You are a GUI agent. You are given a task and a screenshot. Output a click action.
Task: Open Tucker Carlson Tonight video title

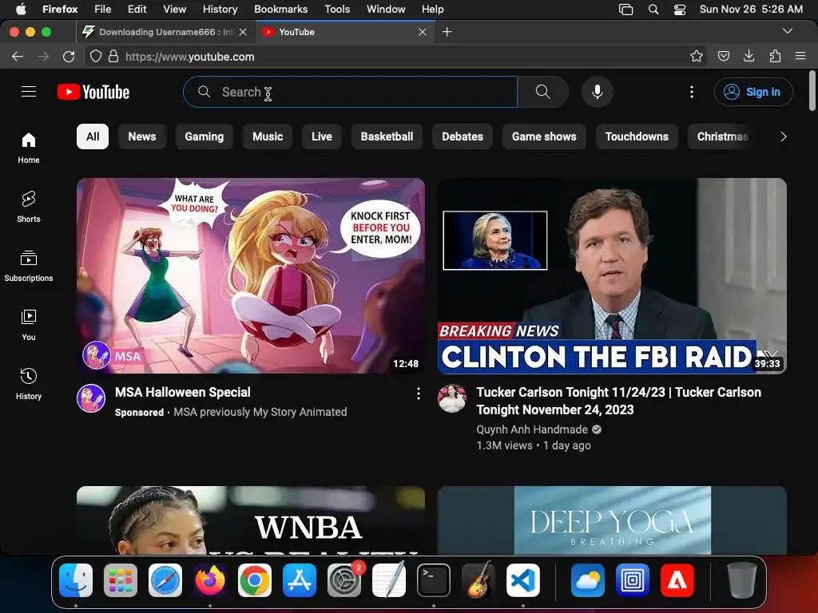619,401
